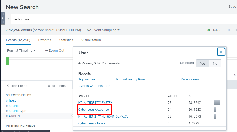
Task: Click Zoom Out on the timeline
Action: [x=55, y=51]
